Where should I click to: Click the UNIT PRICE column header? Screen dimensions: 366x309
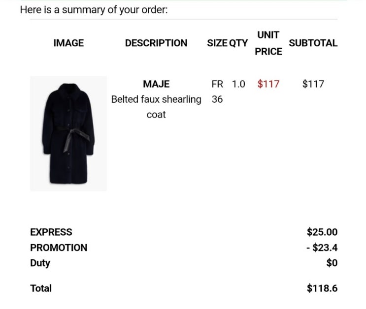pos(268,43)
